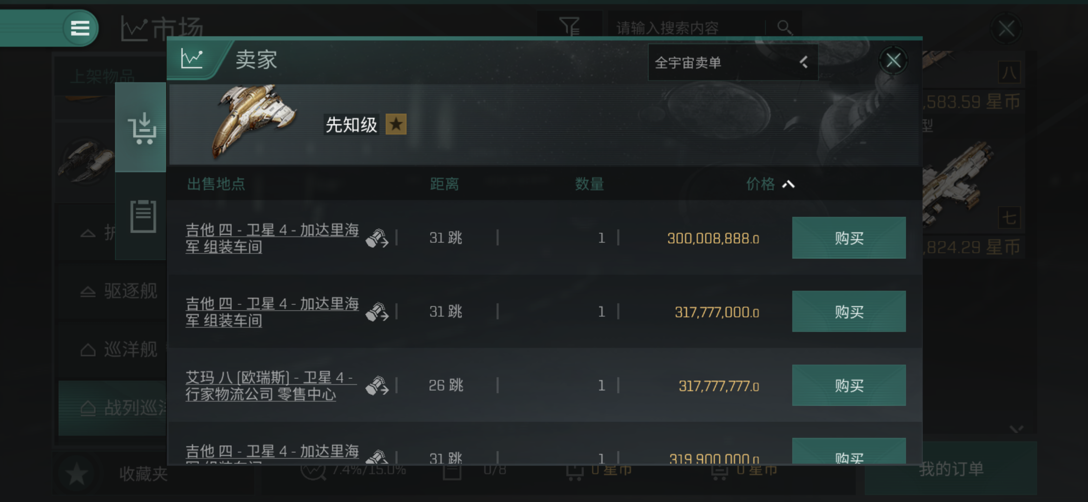
Task: Click the search magnifier icon
Action: click(784, 28)
